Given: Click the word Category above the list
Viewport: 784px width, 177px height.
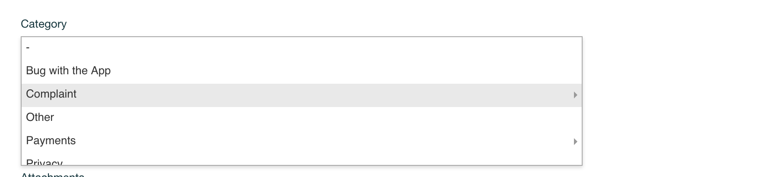Looking at the screenshot, I should [x=44, y=24].
